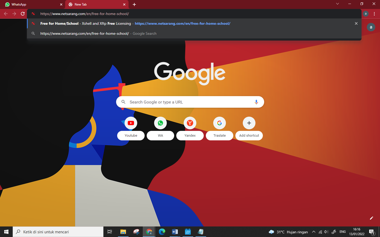The width and height of the screenshot is (380, 237).
Task: Customize this page with pencil icon
Action: pos(372,218)
